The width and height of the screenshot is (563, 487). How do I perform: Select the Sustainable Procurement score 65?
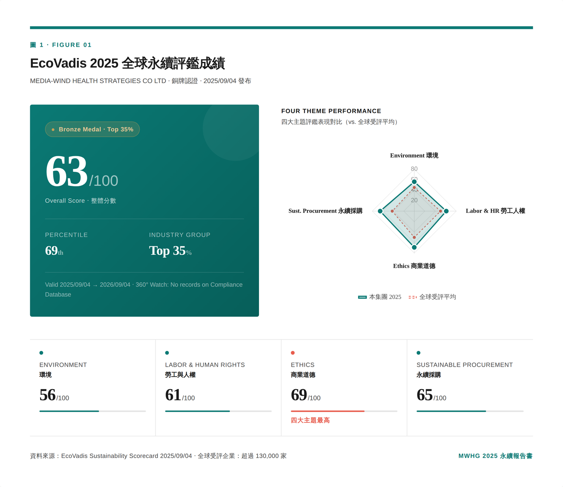[x=425, y=395]
